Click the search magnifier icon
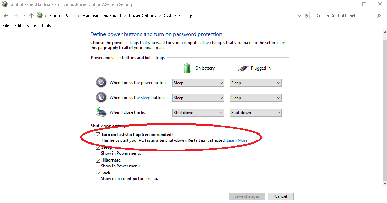Viewport: 387px width, 203px height. 379,16
